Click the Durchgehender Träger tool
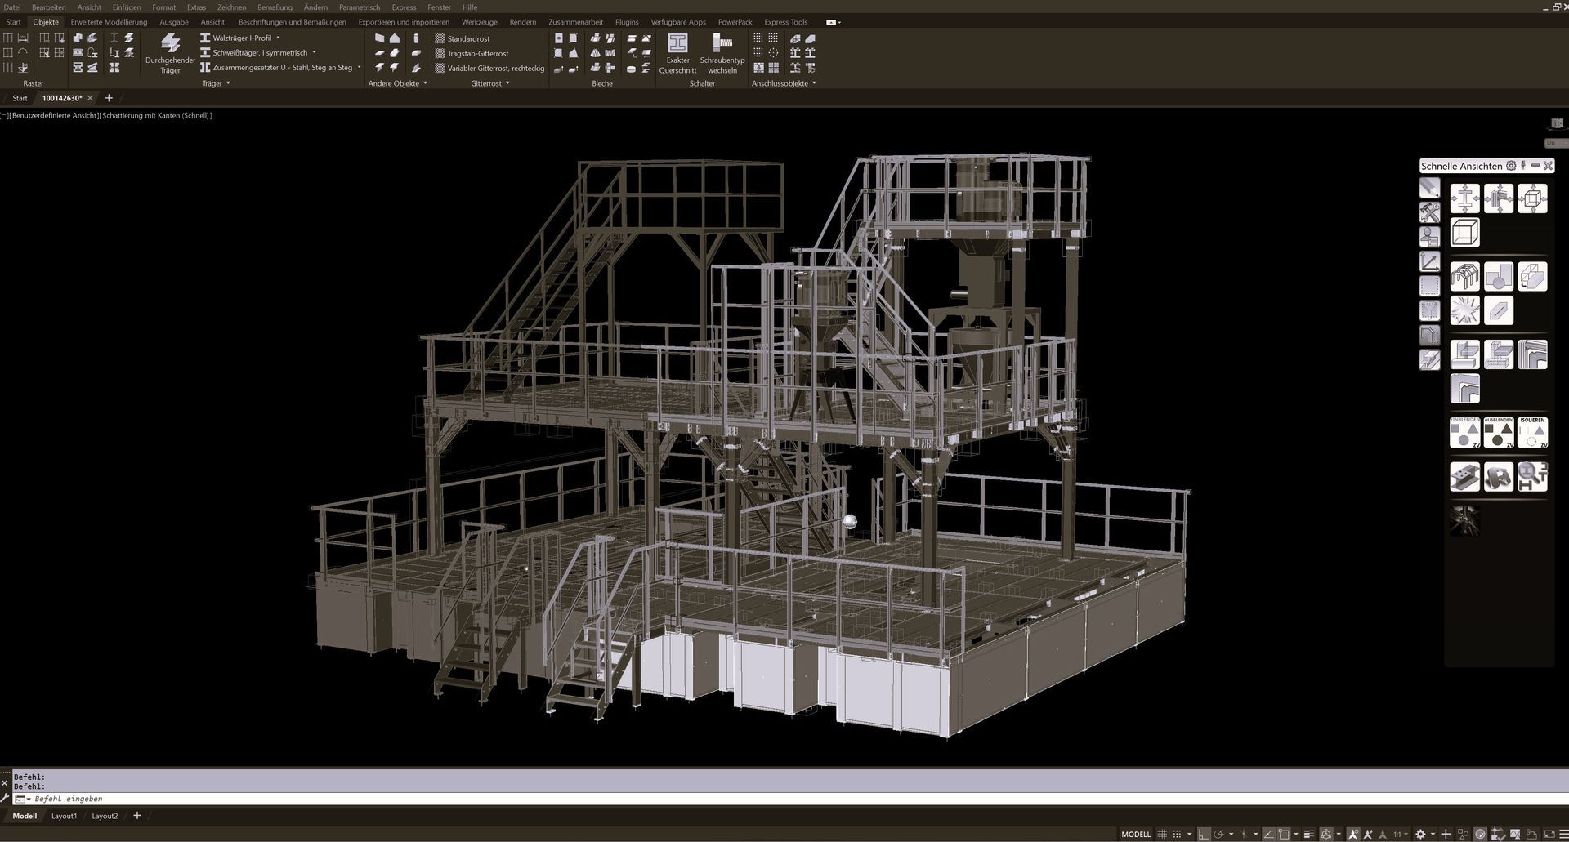Image resolution: width=1569 pixels, height=842 pixels. [170, 53]
